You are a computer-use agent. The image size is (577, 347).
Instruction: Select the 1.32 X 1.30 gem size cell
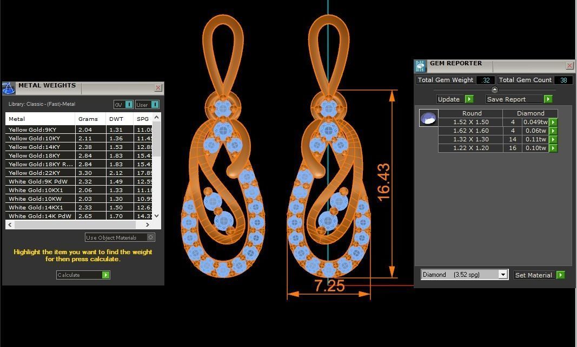coord(470,140)
